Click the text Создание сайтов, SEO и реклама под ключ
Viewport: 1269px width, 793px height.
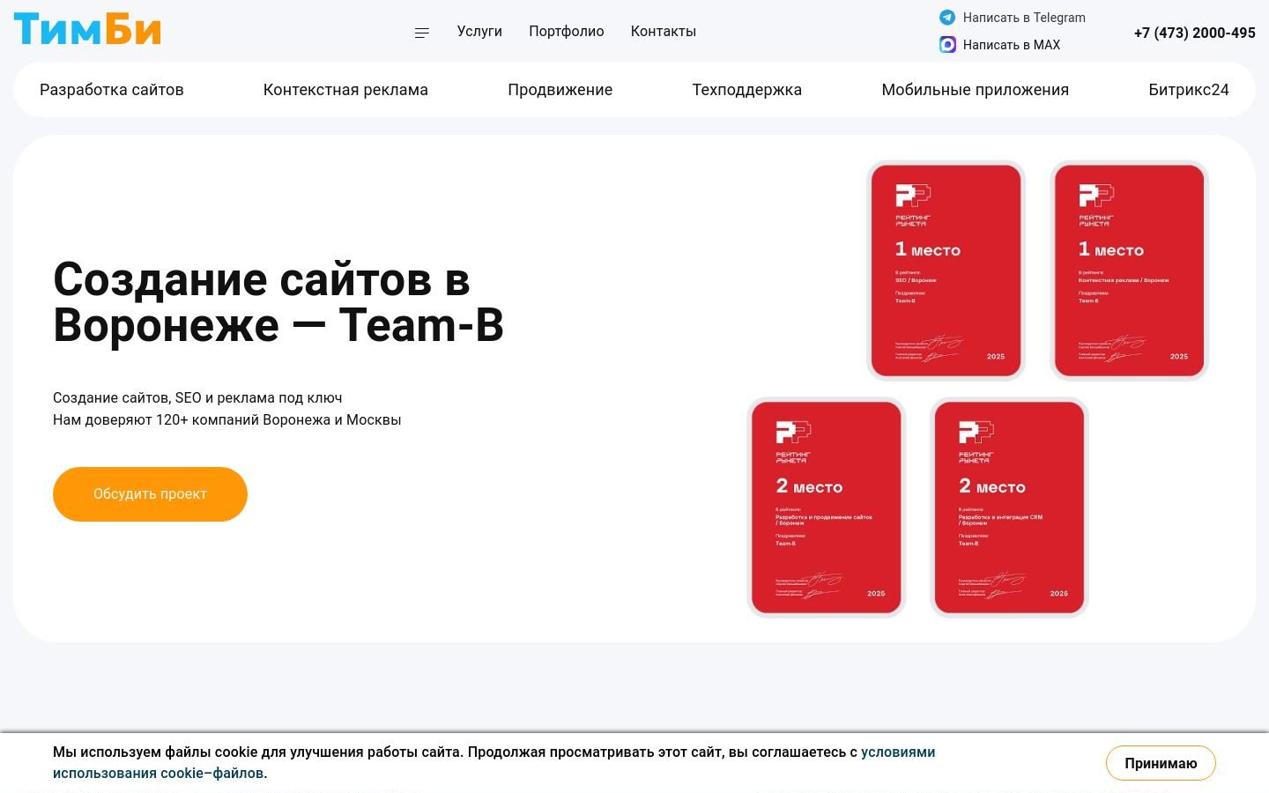[197, 397]
